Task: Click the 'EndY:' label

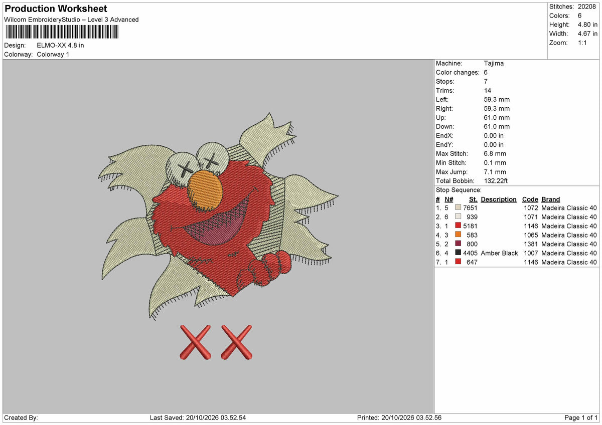Action: tap(444, 144)
